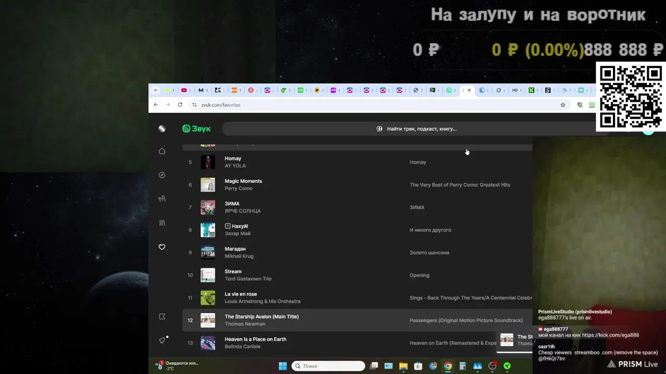The image size is (666, 374).
Task: Click the profile avatar circle in sidebar
Action: tap(162, 129)
